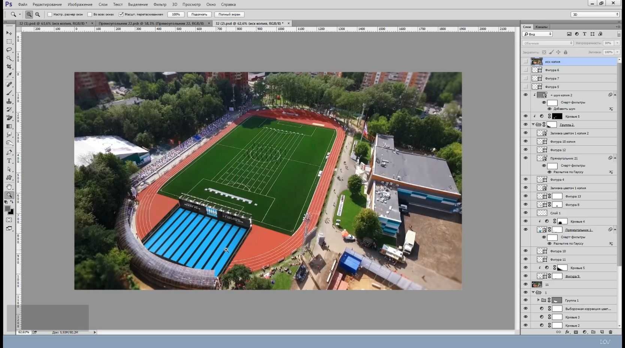Link layers using chain icon
The width and height of the screenshot is (625, 348).
[x=558, y=332]
